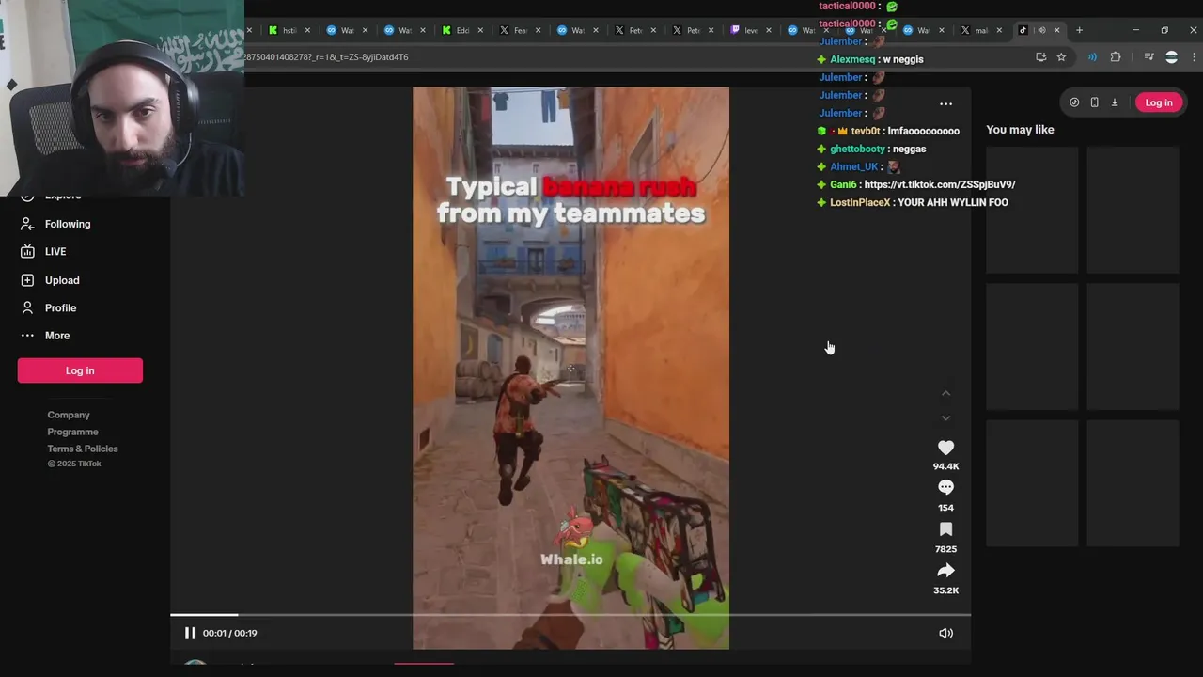Go to the Upload page
Viewport: 1203px width, 677px height.
tap(62, 280)
